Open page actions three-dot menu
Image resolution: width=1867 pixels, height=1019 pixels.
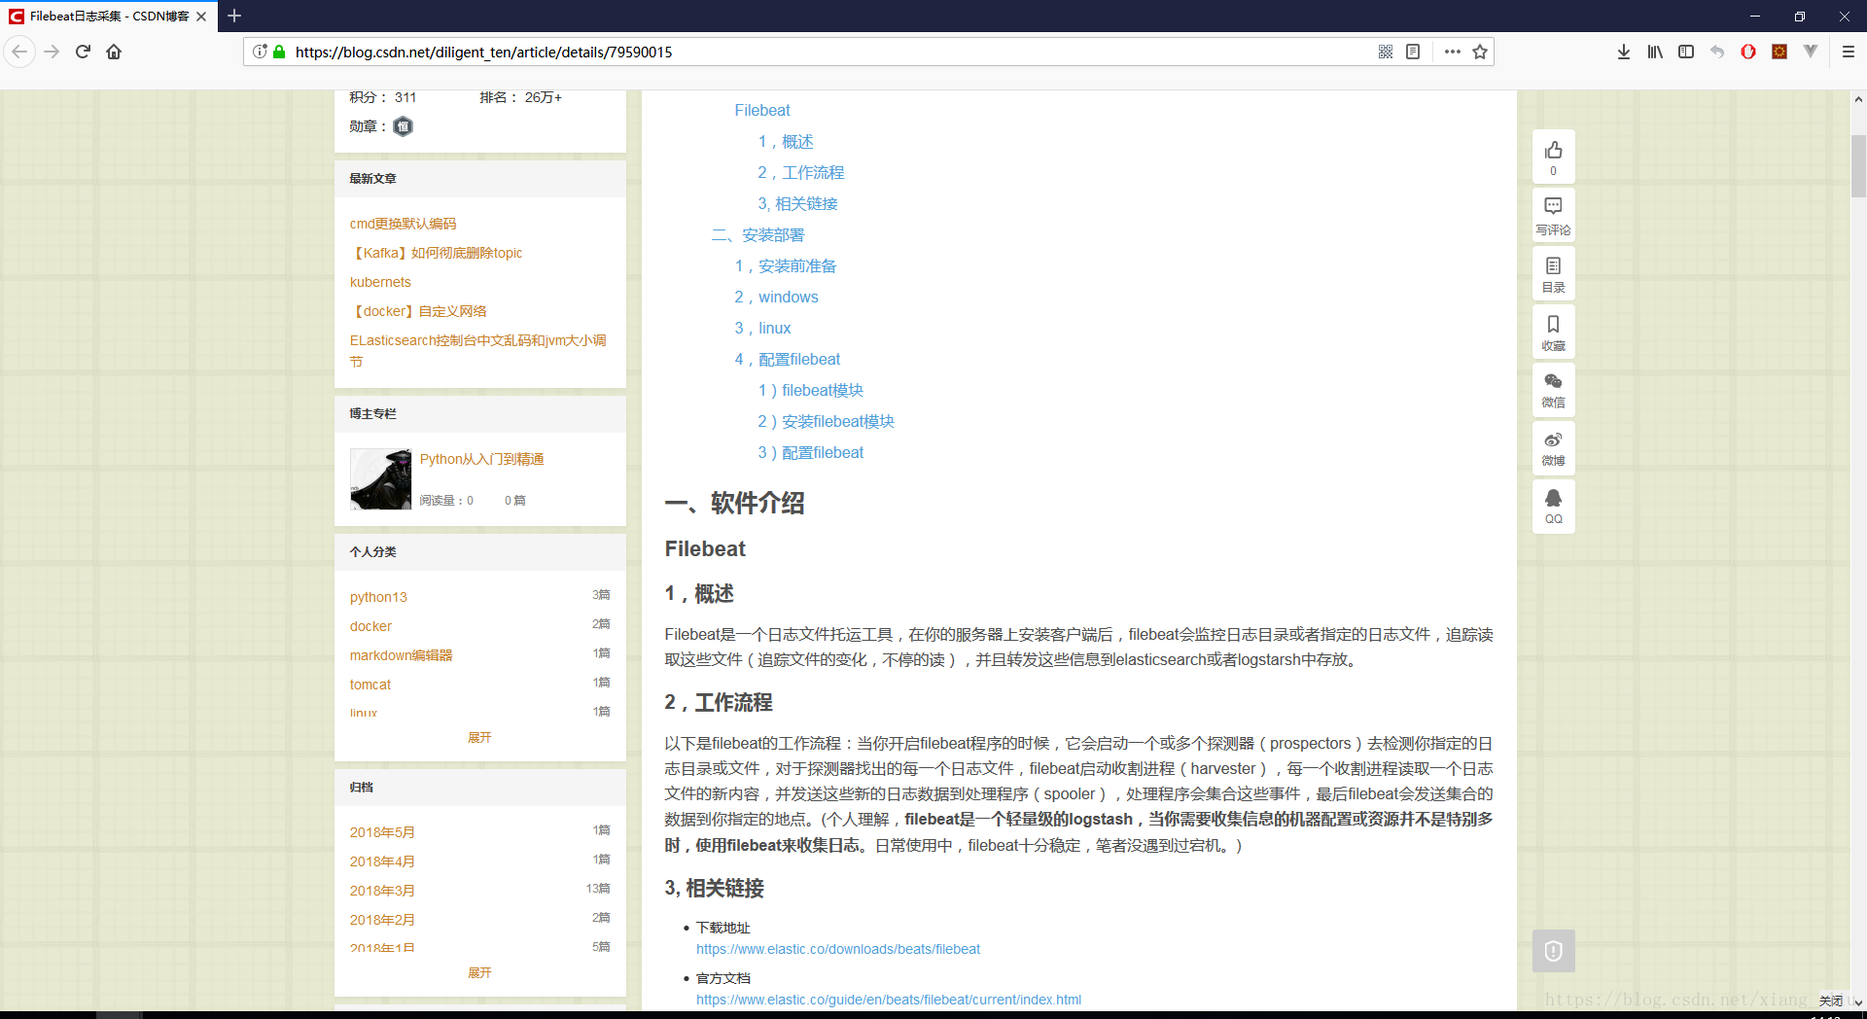coord(1452,52)
